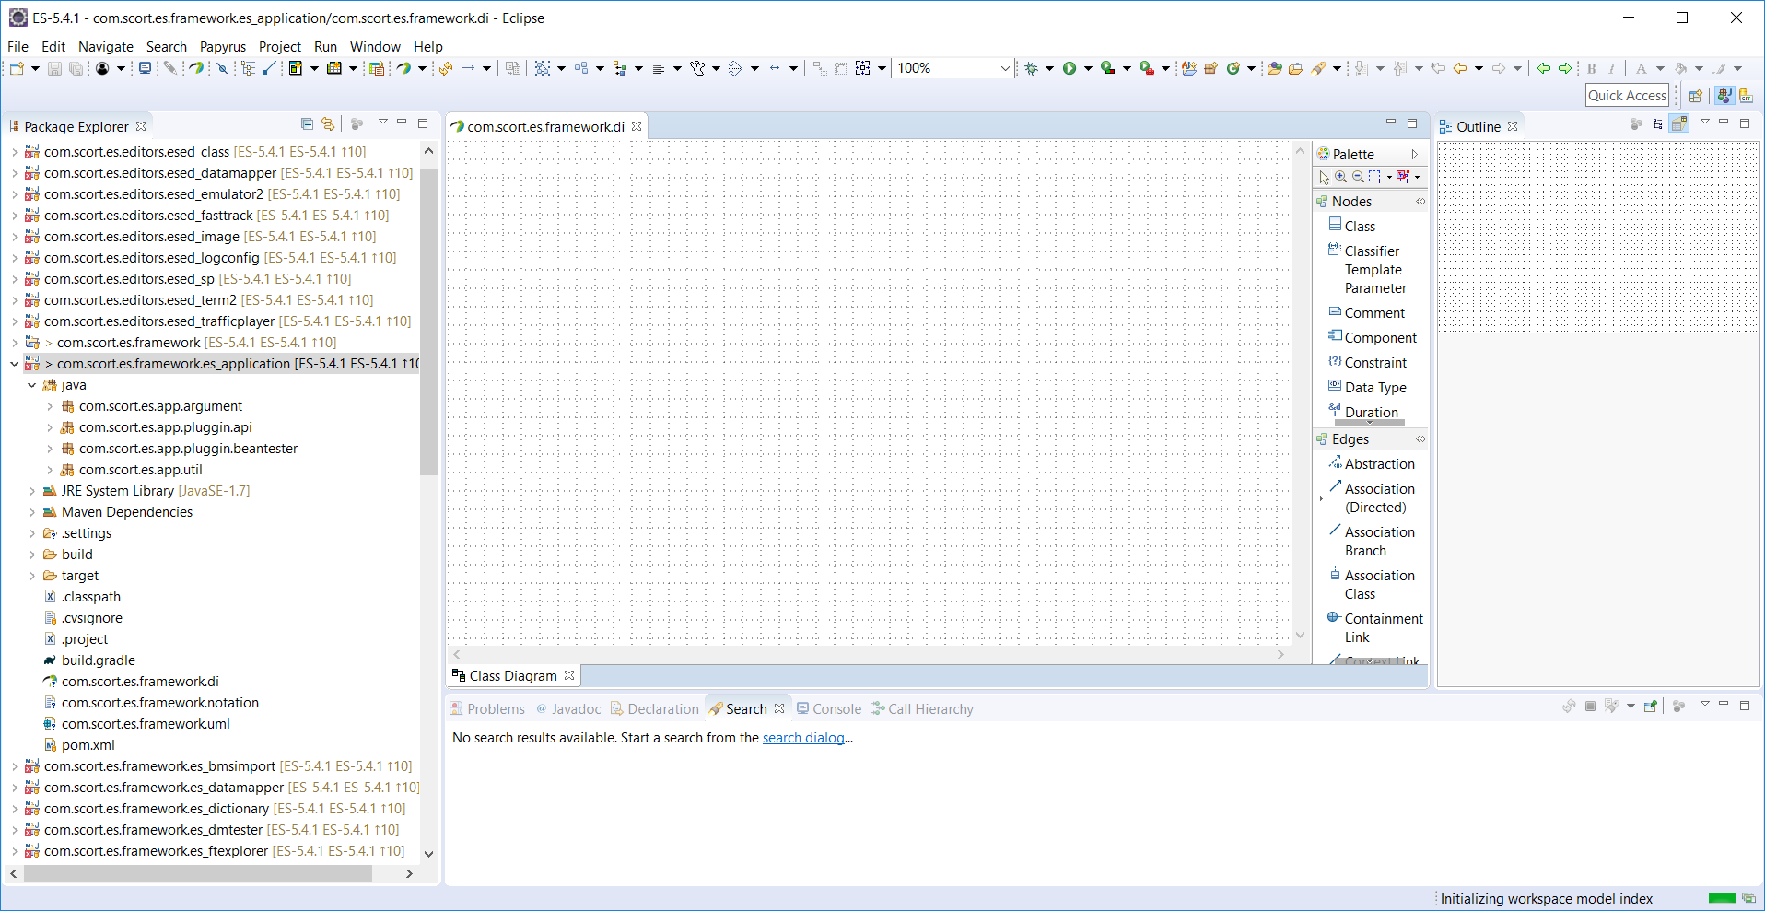This screenshot has height=911, width=1765.
Task: Collapse the java source folder
Action: (x=32, y=385)
